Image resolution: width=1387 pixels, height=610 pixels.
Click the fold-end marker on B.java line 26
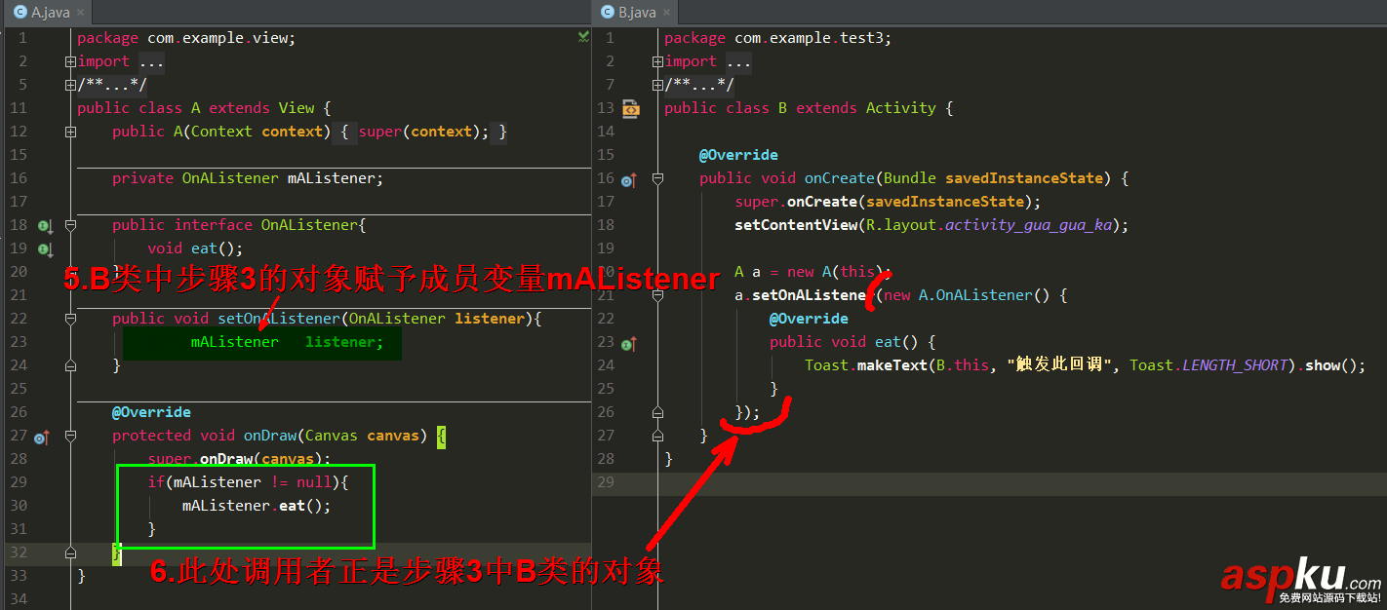click(x=657, y=412)
